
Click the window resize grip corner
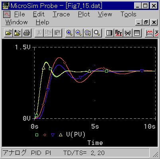tap(155, 154)
